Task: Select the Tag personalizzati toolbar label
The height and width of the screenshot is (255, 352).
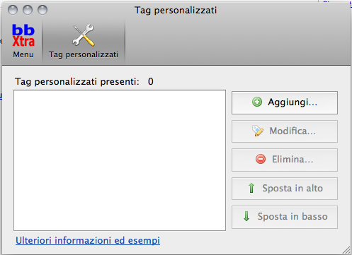Action: [84, 54]
